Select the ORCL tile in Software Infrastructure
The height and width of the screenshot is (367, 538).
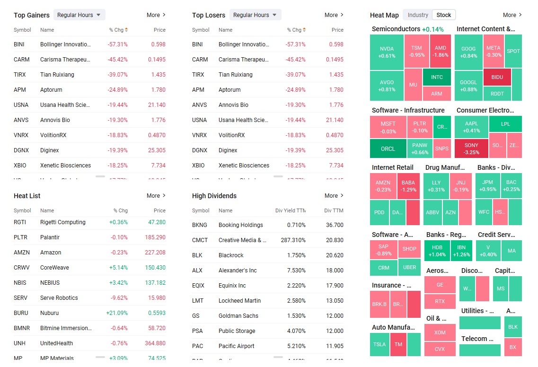pos(388,149)
